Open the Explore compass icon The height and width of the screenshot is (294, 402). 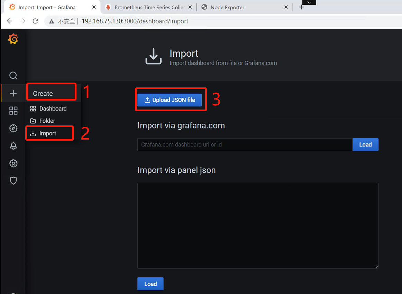coord(13,129)
